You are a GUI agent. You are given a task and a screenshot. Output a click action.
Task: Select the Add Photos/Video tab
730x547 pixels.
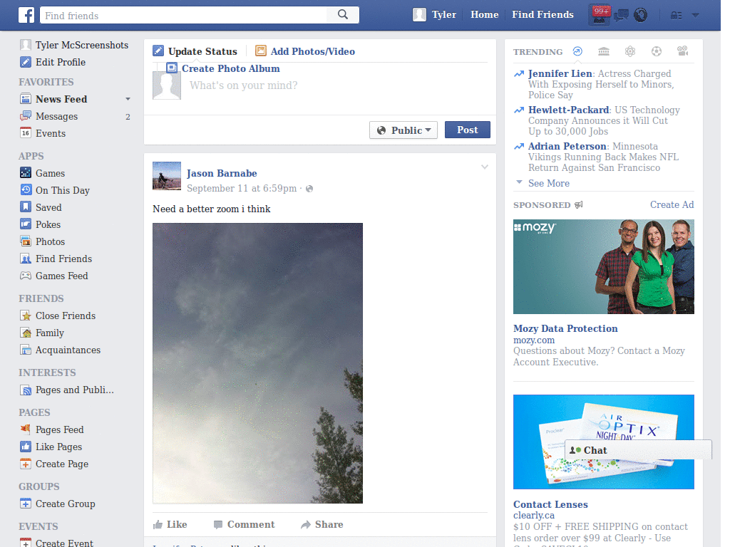(x=305, y=51)
